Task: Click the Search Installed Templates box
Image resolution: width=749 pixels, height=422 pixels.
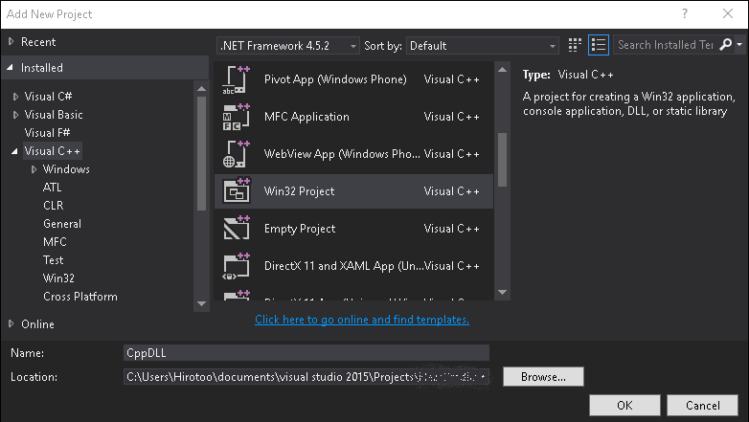Action: [x=666, y=45]
